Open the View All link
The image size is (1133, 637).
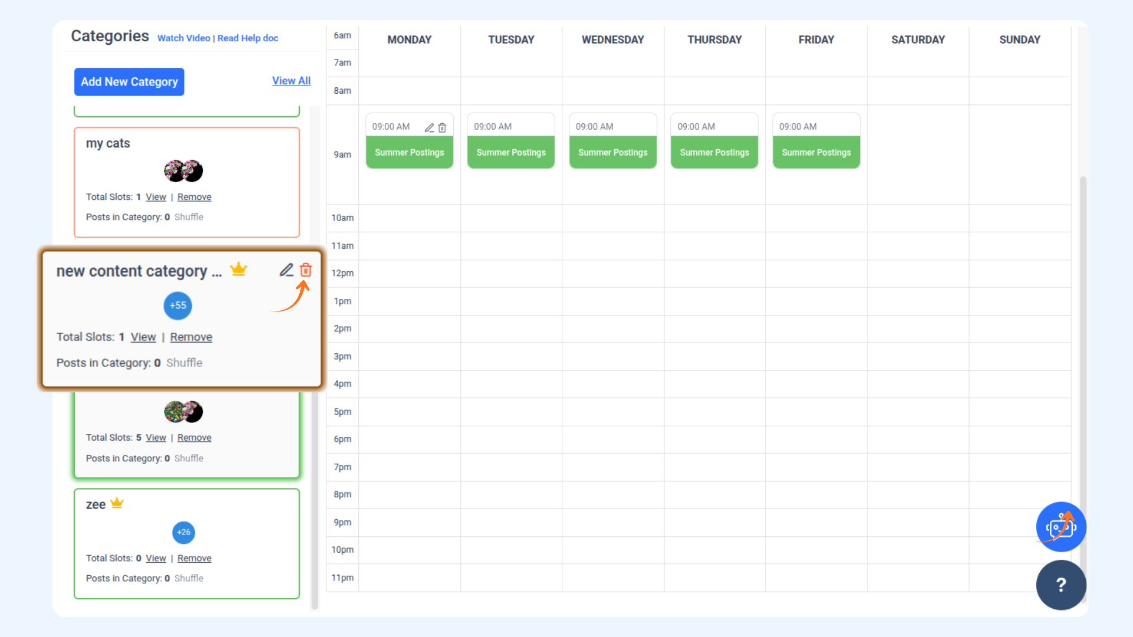coord(291,81)
